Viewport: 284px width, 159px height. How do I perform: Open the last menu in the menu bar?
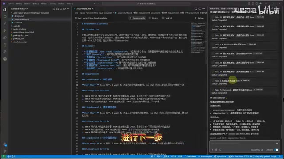[70, 4]
